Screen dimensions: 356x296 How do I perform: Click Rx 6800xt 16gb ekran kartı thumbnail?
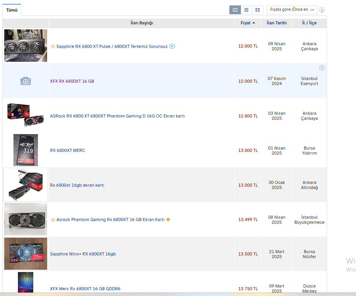click(25, 185)
